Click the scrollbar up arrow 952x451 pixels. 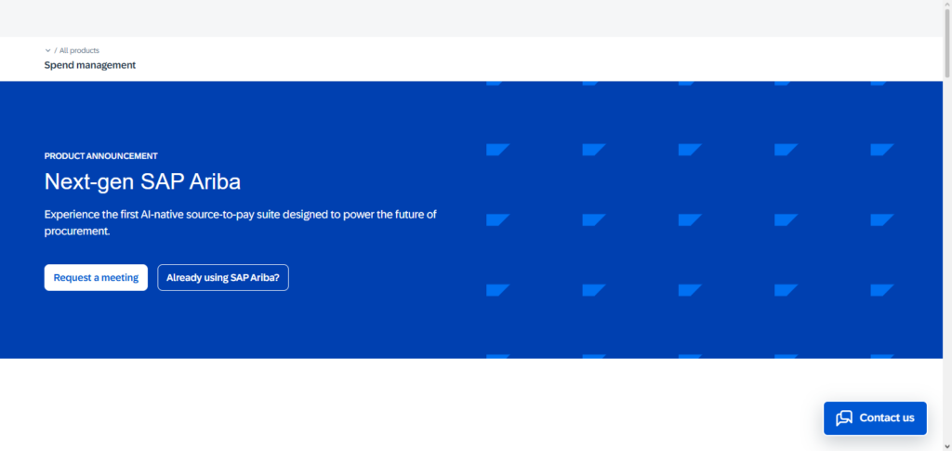[x=947, y=4]
